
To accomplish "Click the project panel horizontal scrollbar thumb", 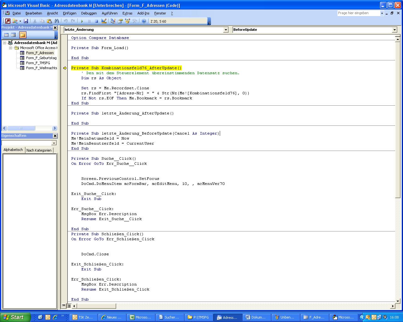I will coord(21,128).
